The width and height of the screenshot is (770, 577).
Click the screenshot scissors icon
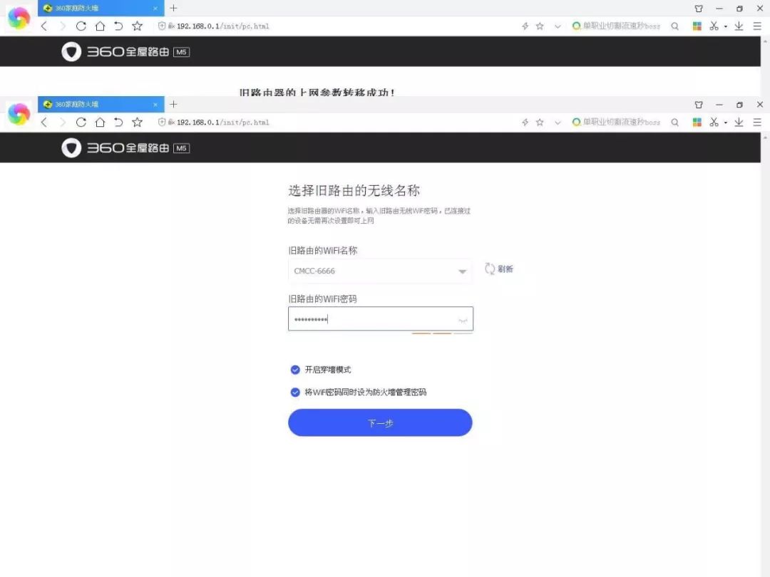pyautogui.click(x=713, y=122)
